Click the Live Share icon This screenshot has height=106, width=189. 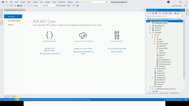[x=173, y=6]
